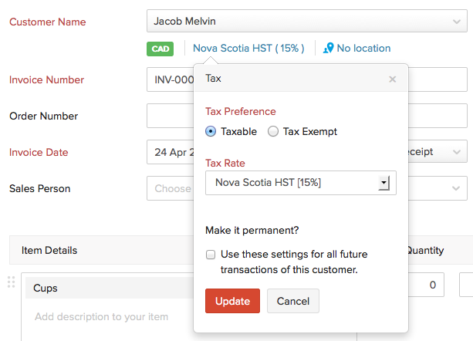Viewport: 473px width, 341px height.
Task: Open the Sales Person dropdown
Action: coord(169,187)
